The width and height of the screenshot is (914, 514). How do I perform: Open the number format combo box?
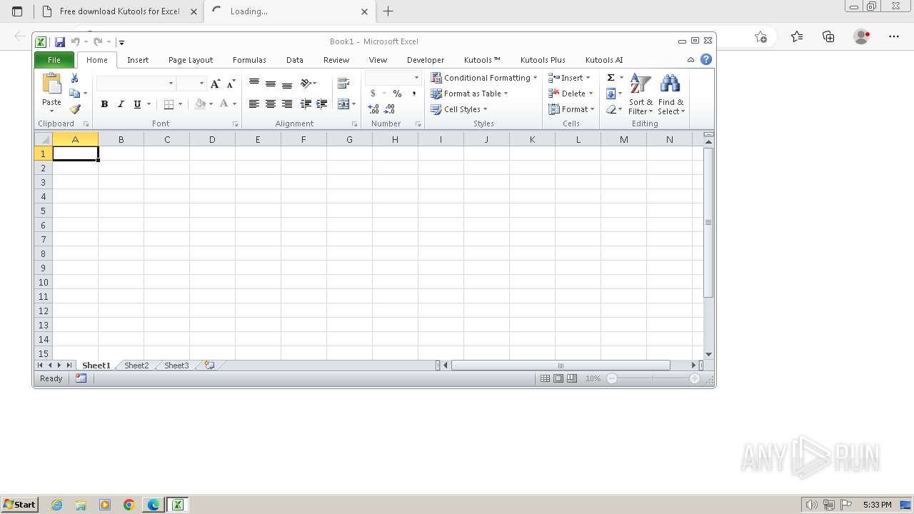coord(393,78)
